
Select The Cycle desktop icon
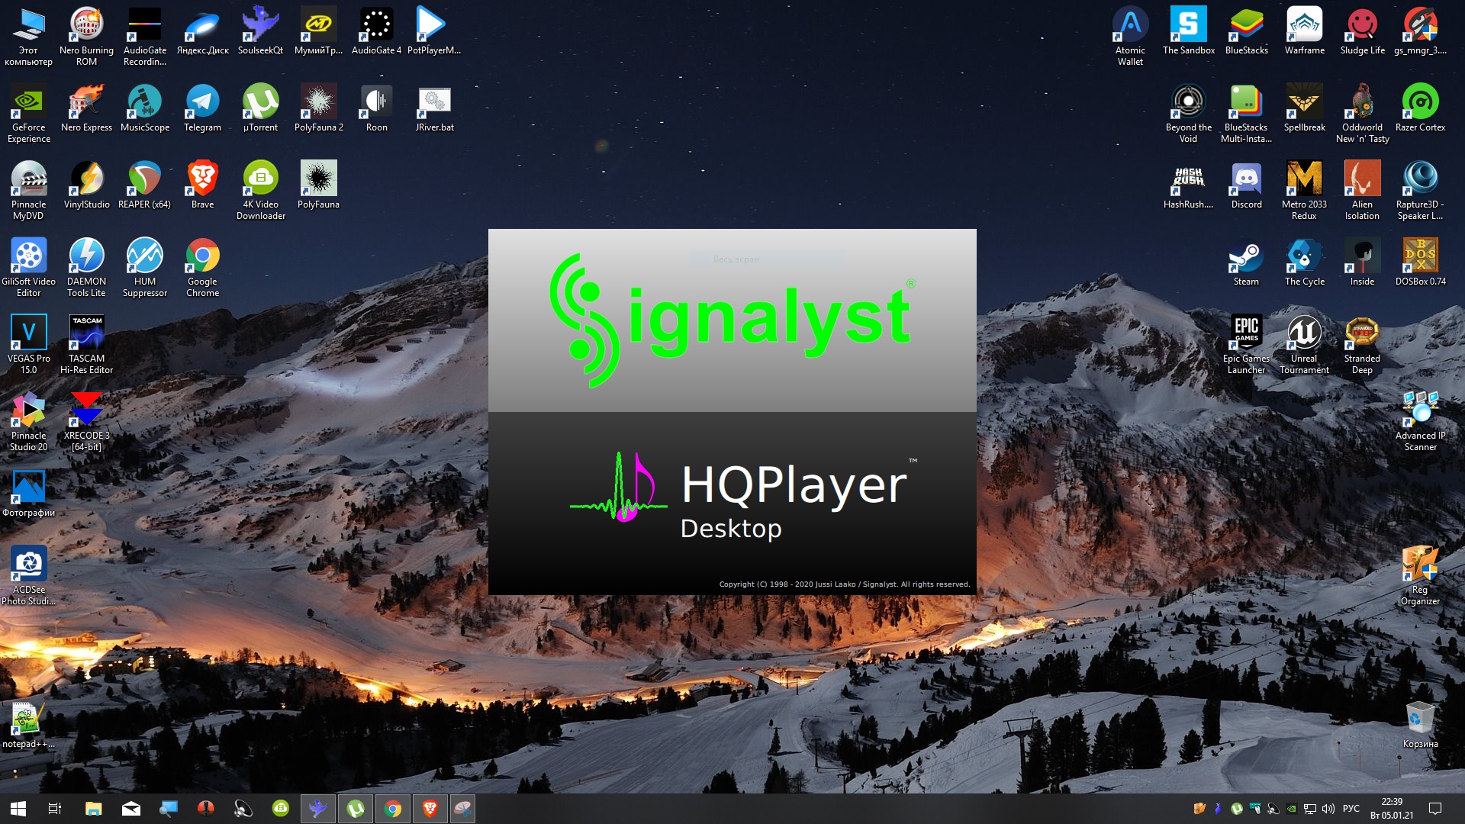(1304, 262)
